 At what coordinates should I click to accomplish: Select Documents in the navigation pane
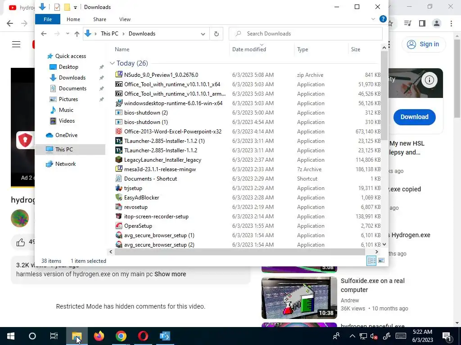[72, 88]
